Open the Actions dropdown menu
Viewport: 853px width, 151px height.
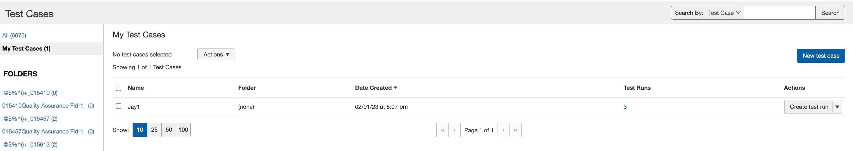coord(216,54)
